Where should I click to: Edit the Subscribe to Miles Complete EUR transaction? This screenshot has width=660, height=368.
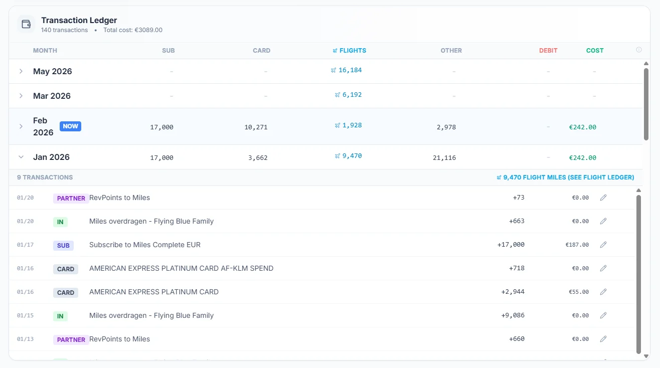pyautogui.click(x=603, y=244)
